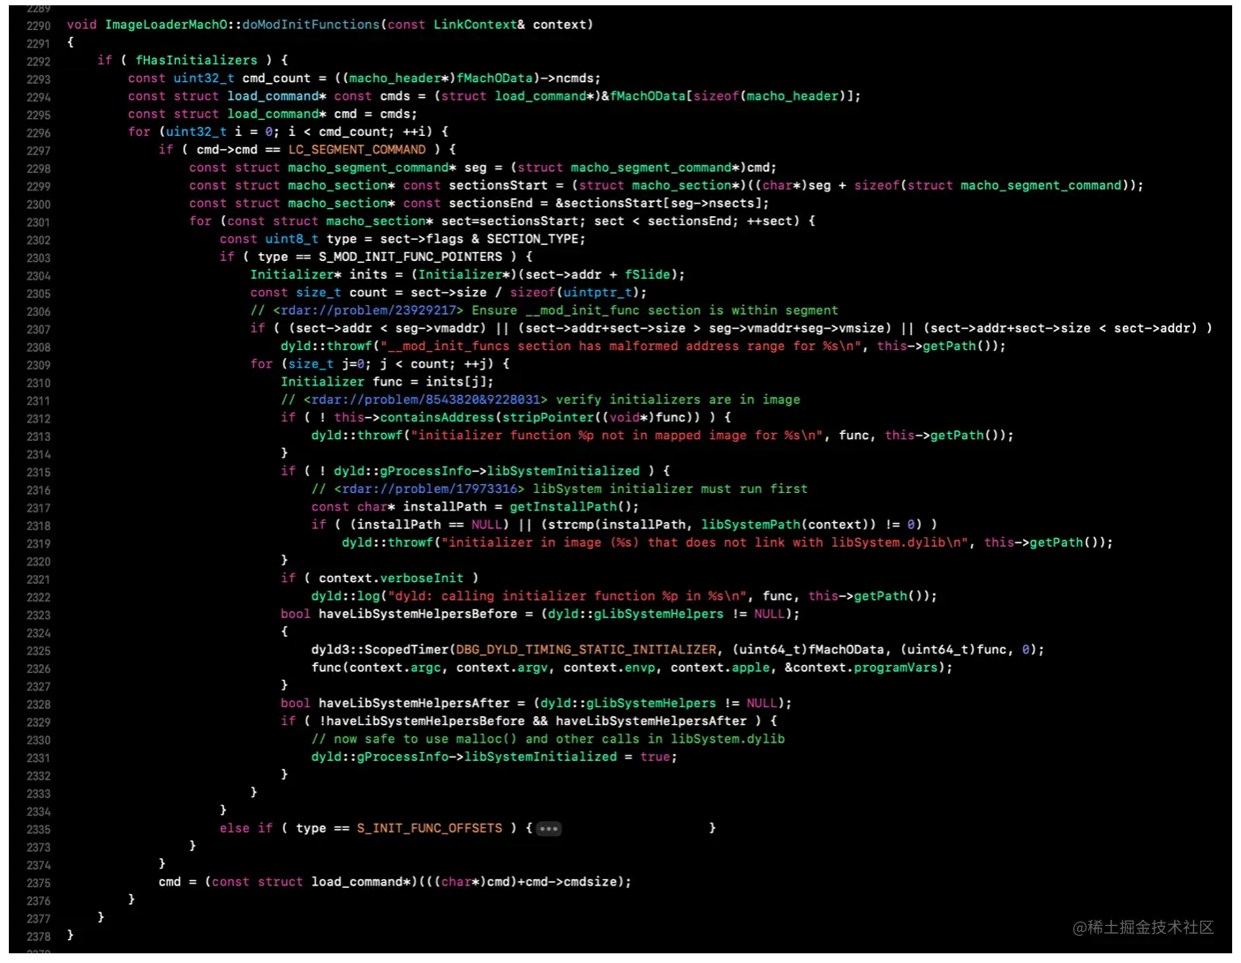Select the S_INIT_FUNC_OFFSETS constant
This screenshot has width=1241, height=963.
point(430,828)
